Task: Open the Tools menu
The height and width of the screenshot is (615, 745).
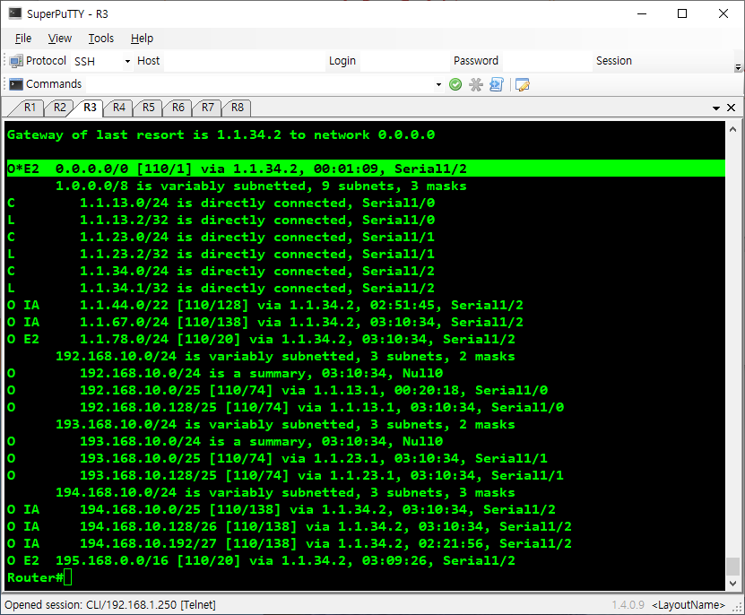Action: coord(100,38)
